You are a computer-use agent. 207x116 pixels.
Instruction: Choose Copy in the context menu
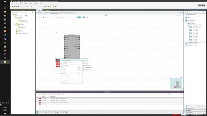(x=71, y=70)
